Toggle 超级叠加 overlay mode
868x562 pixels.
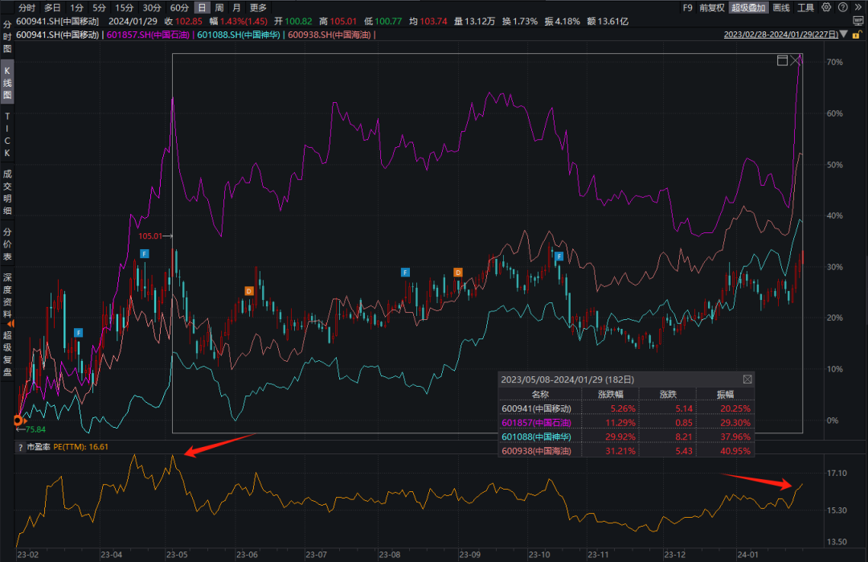pyautogui.click(x=748, y=7)
